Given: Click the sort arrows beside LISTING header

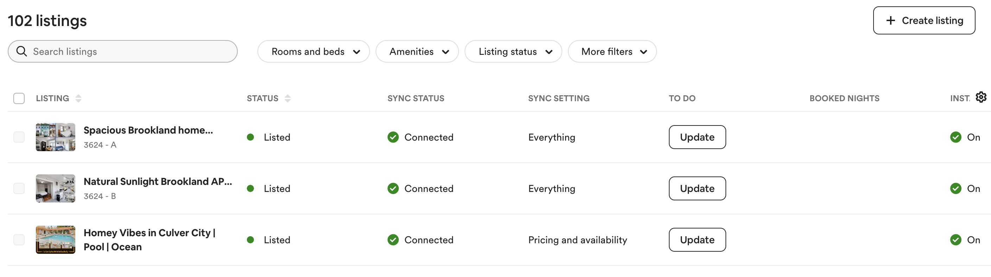Looking at the screenshot, I should (78, 98).
